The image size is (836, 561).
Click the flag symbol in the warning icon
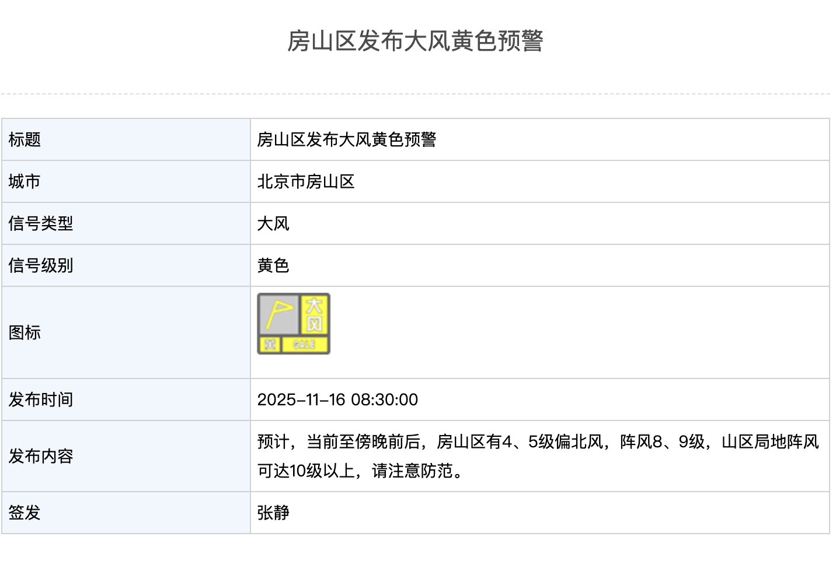tap(278, 314)
